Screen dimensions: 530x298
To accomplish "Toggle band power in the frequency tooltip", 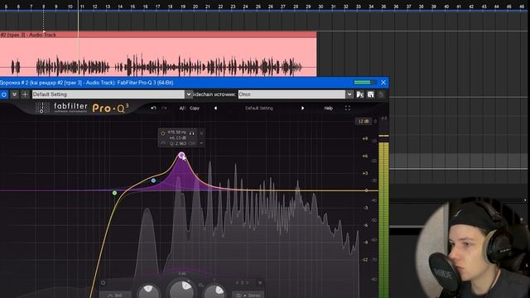I will coord(162,133).
